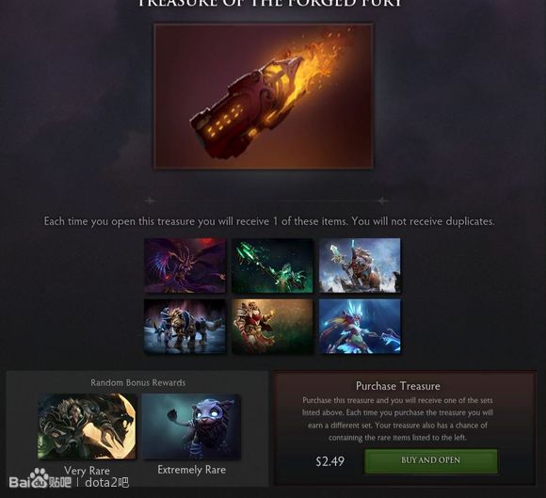Click the Purchase Treasure heading

[398, 386]
